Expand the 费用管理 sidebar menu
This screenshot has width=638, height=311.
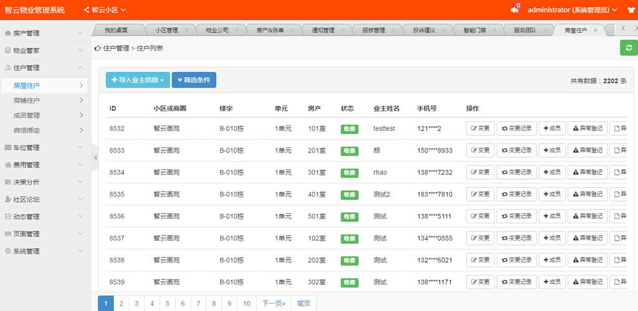[44, 165]
